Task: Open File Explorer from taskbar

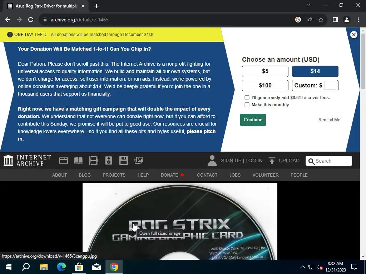Action: 44,267
